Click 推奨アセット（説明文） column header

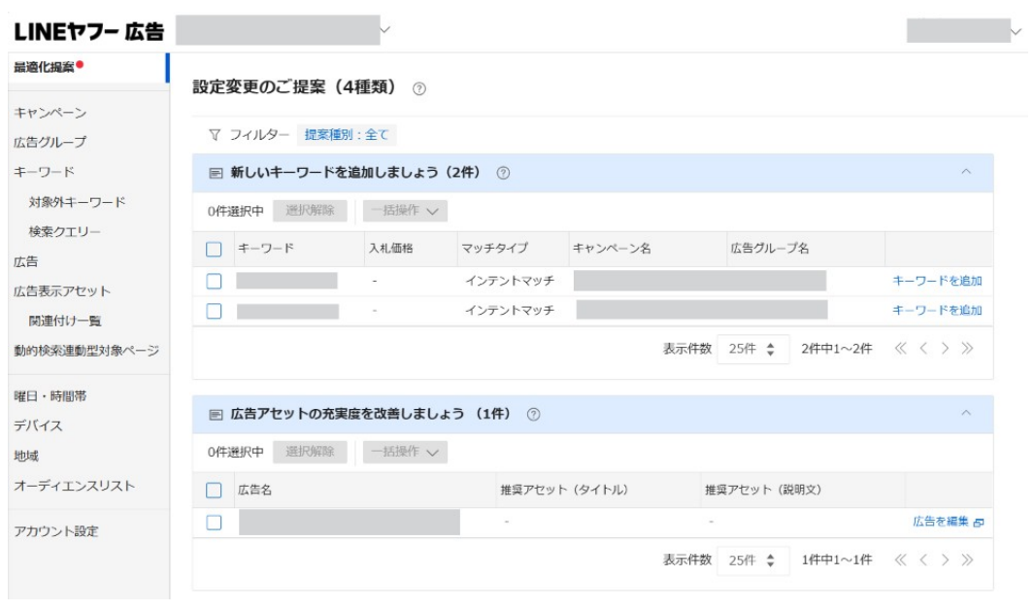click(763, 490)
